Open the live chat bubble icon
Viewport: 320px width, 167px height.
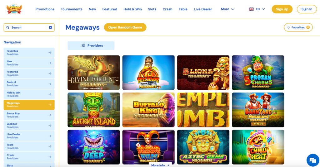click(x=312, y=160)
